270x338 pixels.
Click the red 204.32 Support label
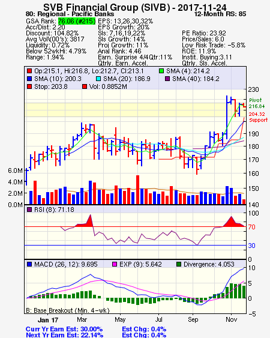pos(258,117)
